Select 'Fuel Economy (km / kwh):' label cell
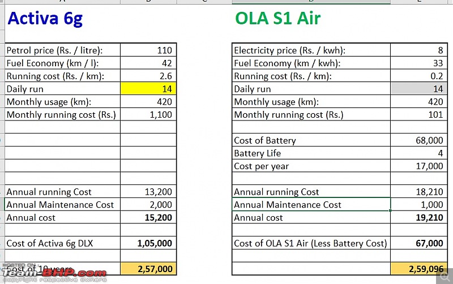 click(x=311, y=63)
